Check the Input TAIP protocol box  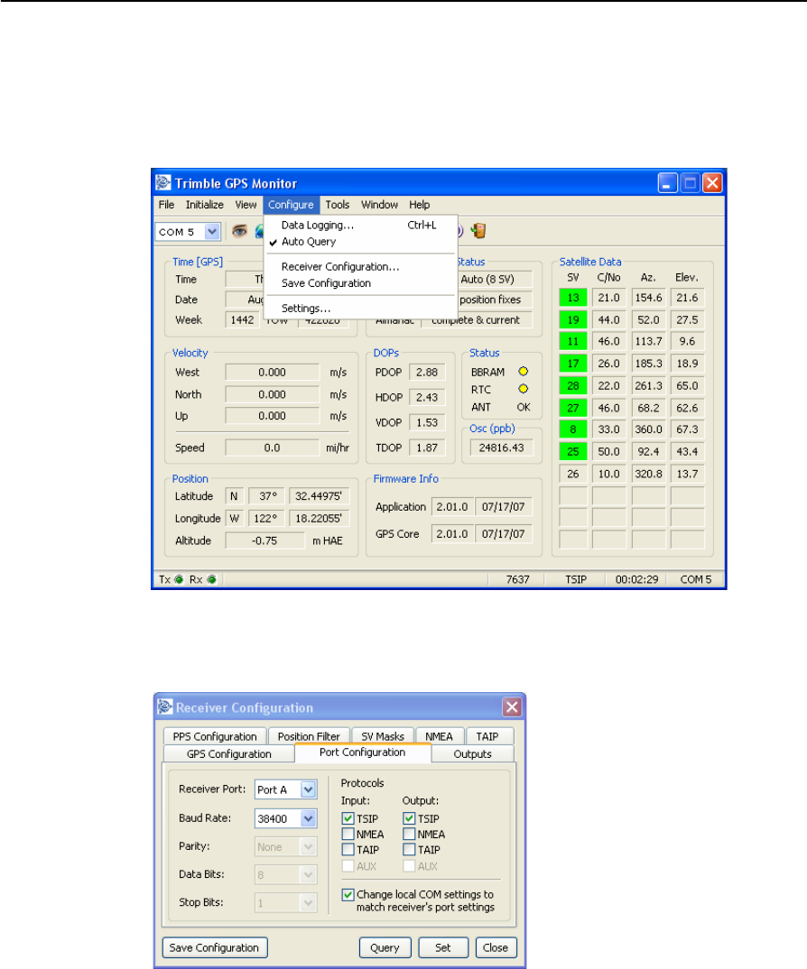pos(348,850)
